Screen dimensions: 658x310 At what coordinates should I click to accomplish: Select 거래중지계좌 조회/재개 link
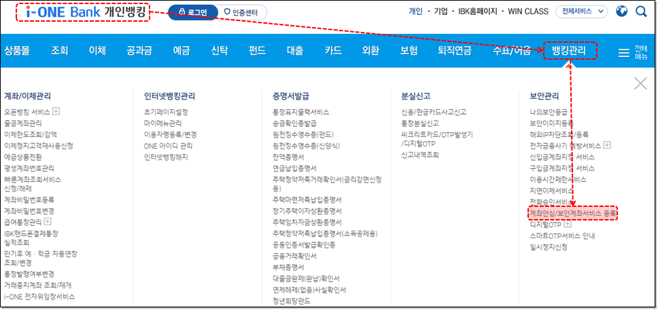pos(38,286)
